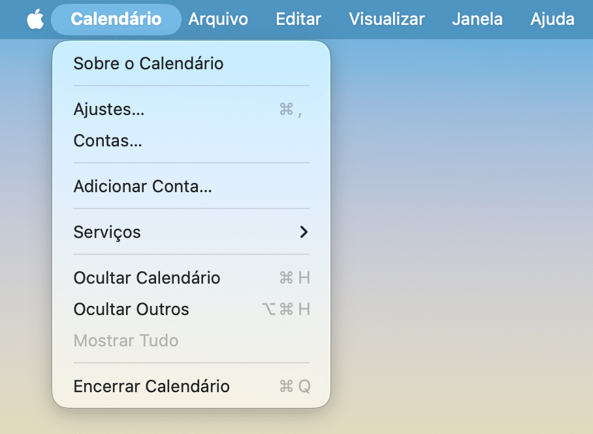
Task: Expand the Serviços submenu
Action: pos(106,232)
